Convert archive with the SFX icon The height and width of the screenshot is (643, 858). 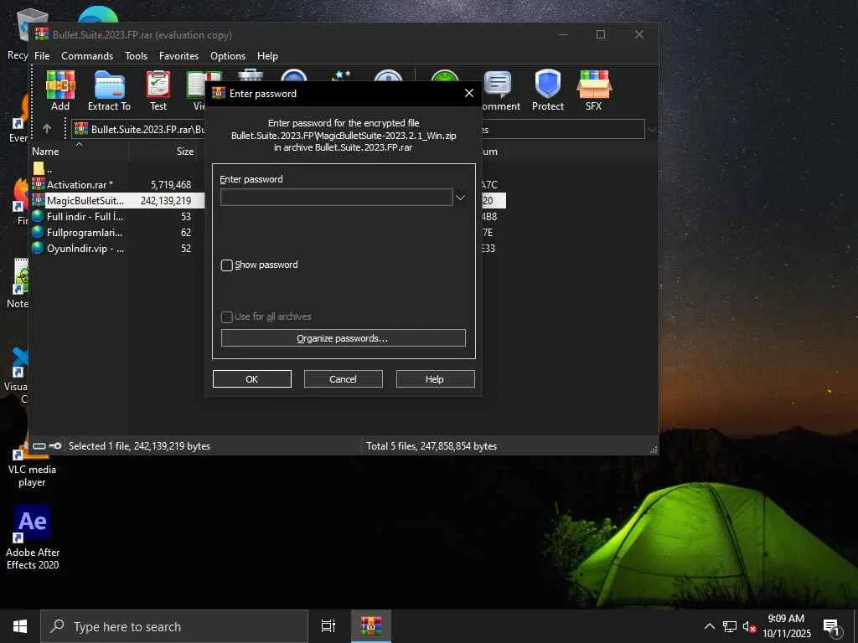[594, 91]
